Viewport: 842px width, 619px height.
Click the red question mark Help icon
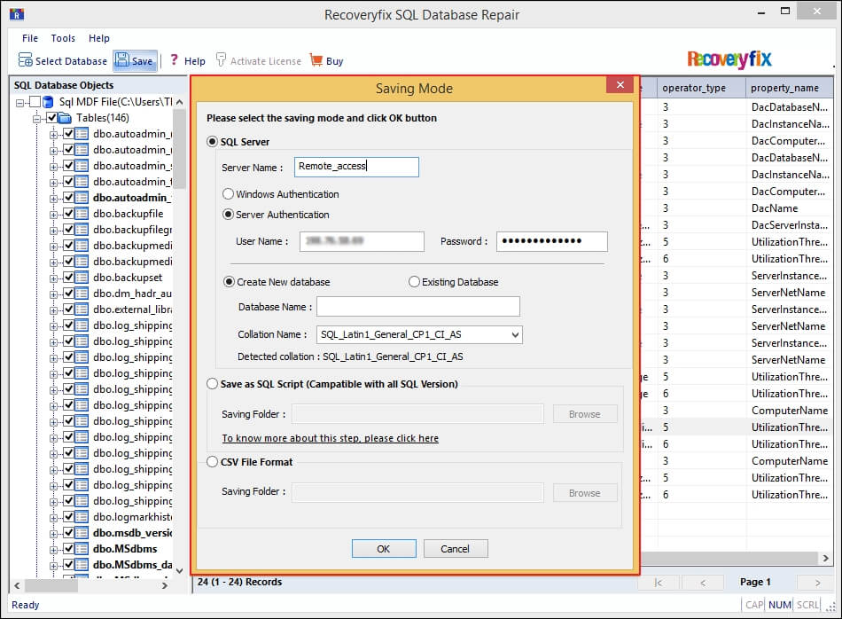click(174, 59)
